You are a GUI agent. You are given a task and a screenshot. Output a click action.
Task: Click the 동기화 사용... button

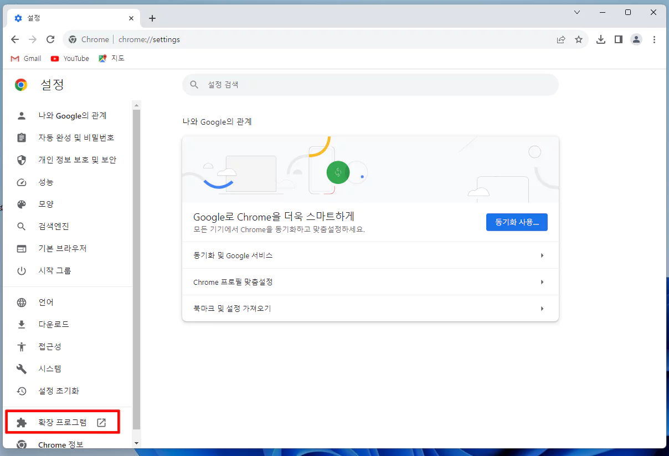coord(517,222)
